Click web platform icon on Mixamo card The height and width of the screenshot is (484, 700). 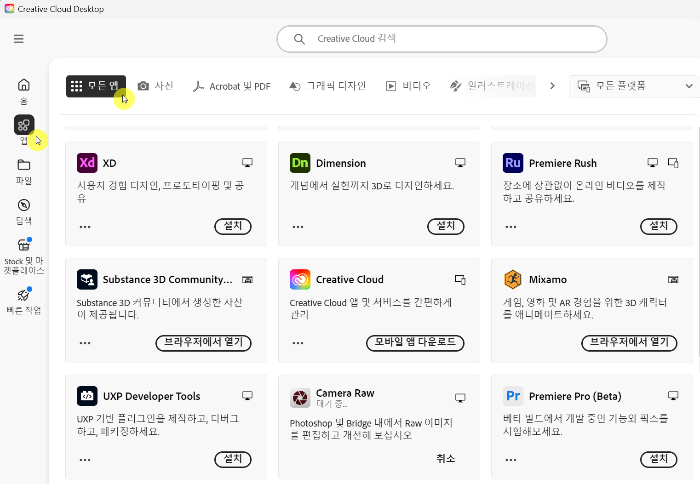pos(673,279)
